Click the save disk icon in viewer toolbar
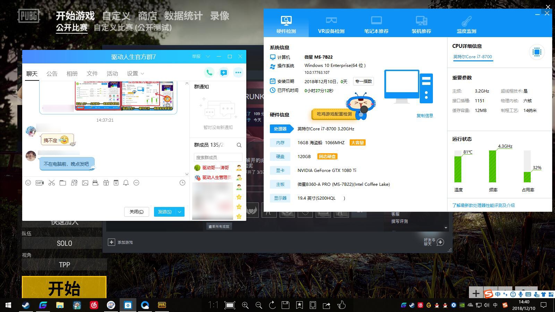This screenshot has height=312, width=555. point(285,305)
